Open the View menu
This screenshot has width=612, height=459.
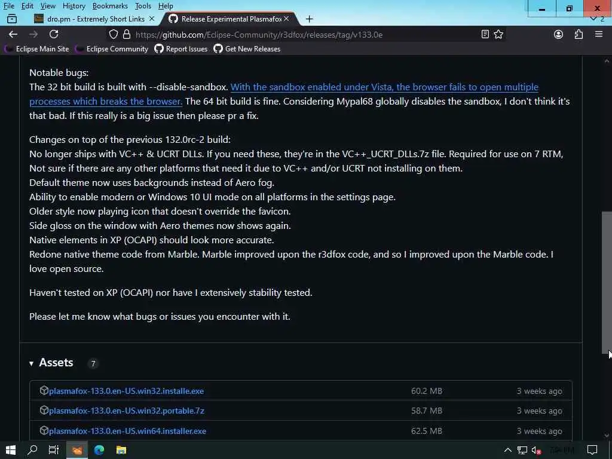48,6
